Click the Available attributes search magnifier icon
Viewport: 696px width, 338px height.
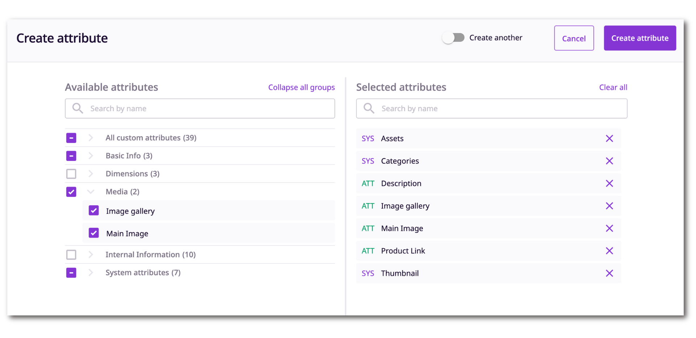coord(78,108)
